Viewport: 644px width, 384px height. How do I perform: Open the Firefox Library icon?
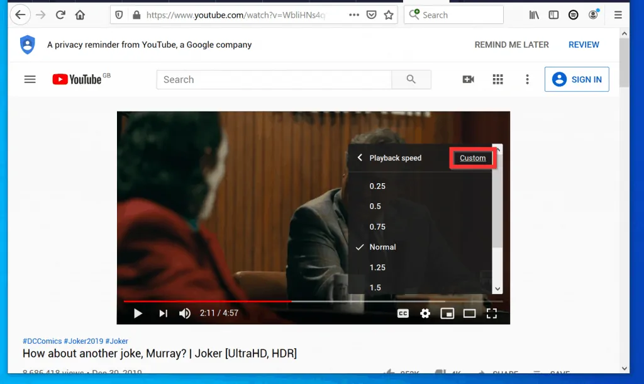click(x=534, y=15)
